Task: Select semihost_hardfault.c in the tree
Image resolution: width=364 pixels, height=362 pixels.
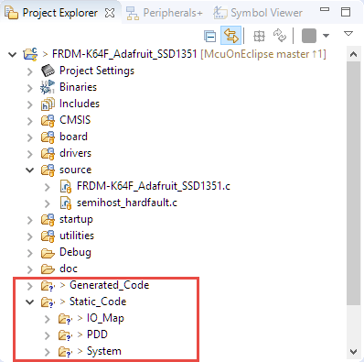Action: [x=127, y=203]
